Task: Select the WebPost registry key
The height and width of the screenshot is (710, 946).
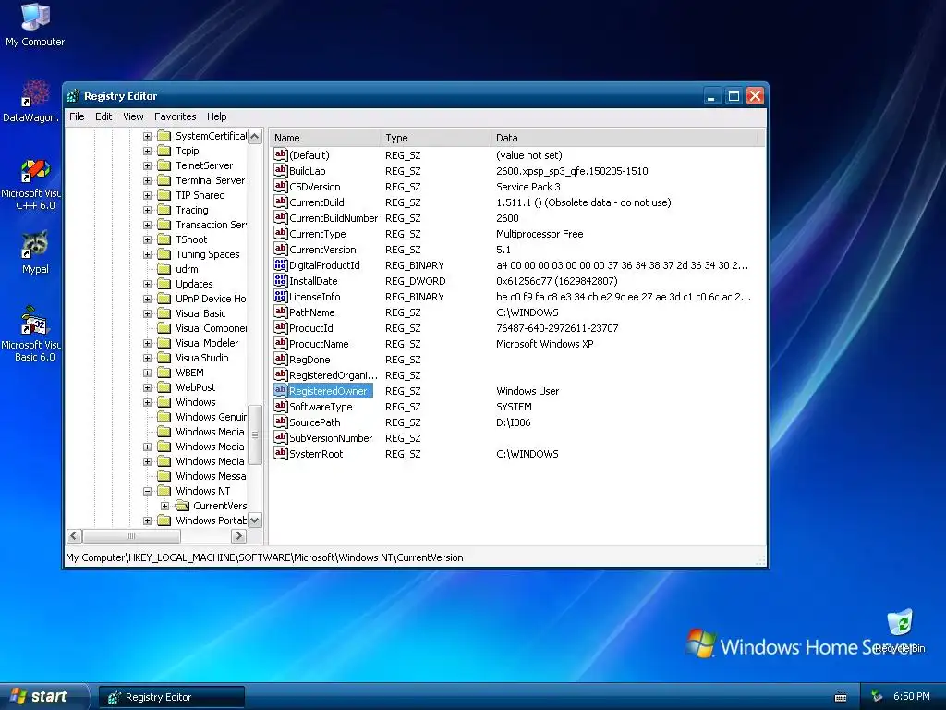Action: 195,387
